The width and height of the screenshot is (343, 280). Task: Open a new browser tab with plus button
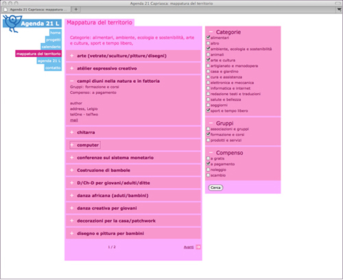pyautogui.click(x=76, y=10)
